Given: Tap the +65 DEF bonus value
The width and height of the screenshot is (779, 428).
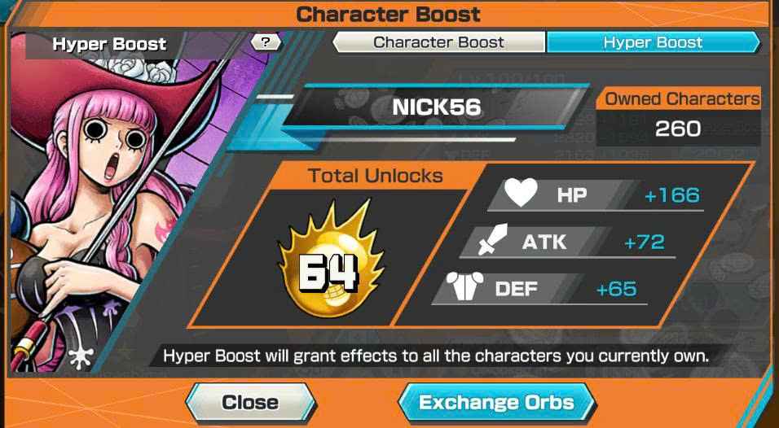Looking at the screenshot, I should pyautogui.click(x=617, y=289).
